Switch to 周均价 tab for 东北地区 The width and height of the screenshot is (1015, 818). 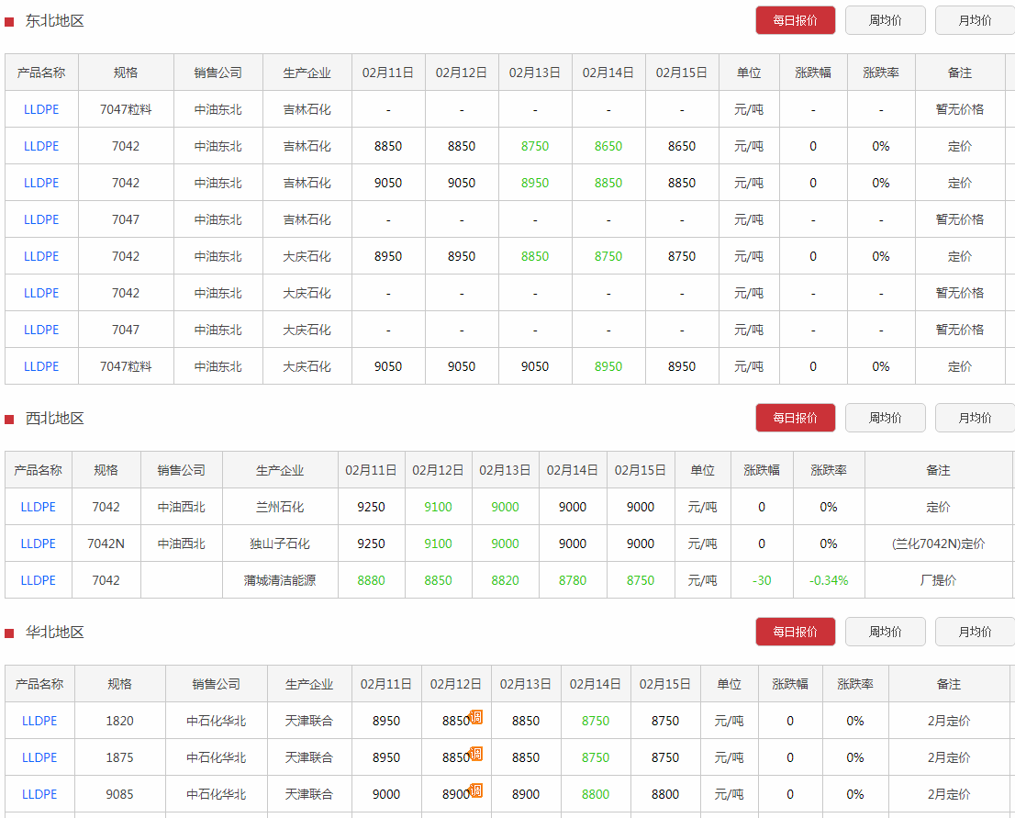tap(885, 21)
